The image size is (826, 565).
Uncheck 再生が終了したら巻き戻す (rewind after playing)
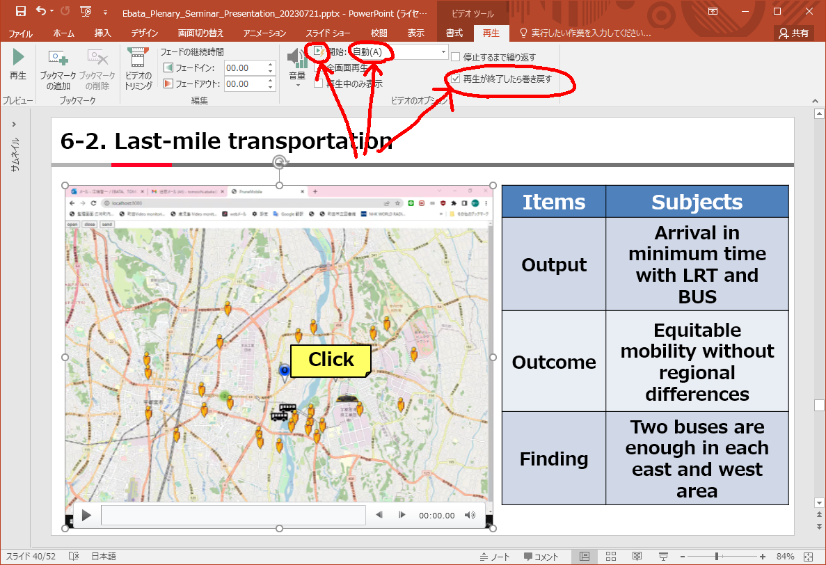coord(455,79)
